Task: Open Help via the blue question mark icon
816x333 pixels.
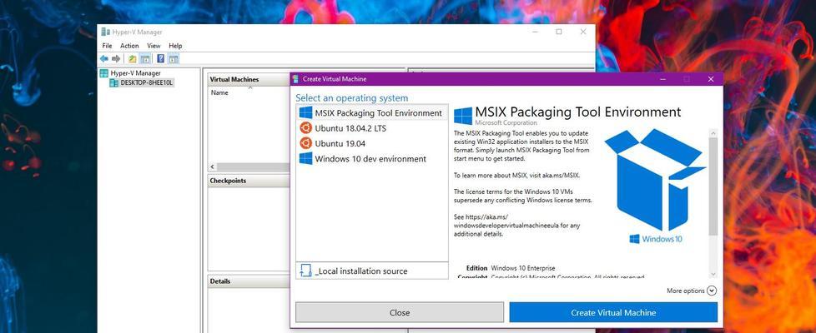Action: point(161,59)
